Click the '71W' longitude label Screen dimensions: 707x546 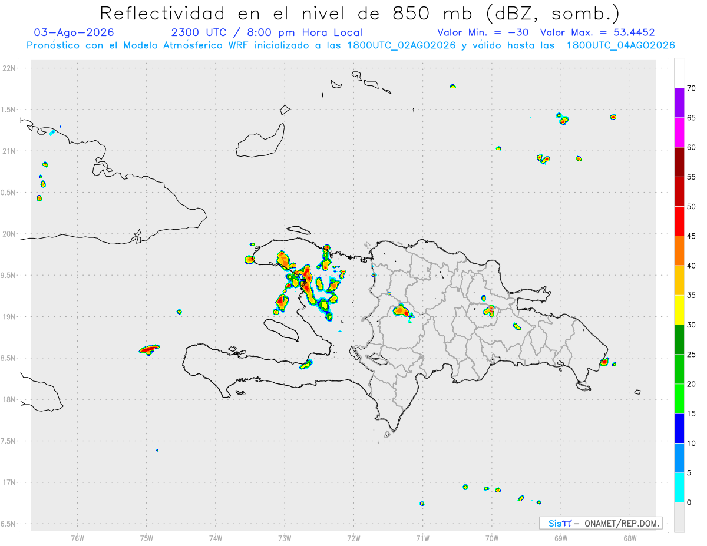tap(422, 537)
